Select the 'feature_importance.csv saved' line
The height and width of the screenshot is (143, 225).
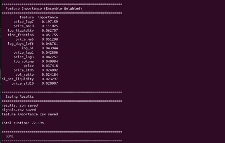(30, 114)
